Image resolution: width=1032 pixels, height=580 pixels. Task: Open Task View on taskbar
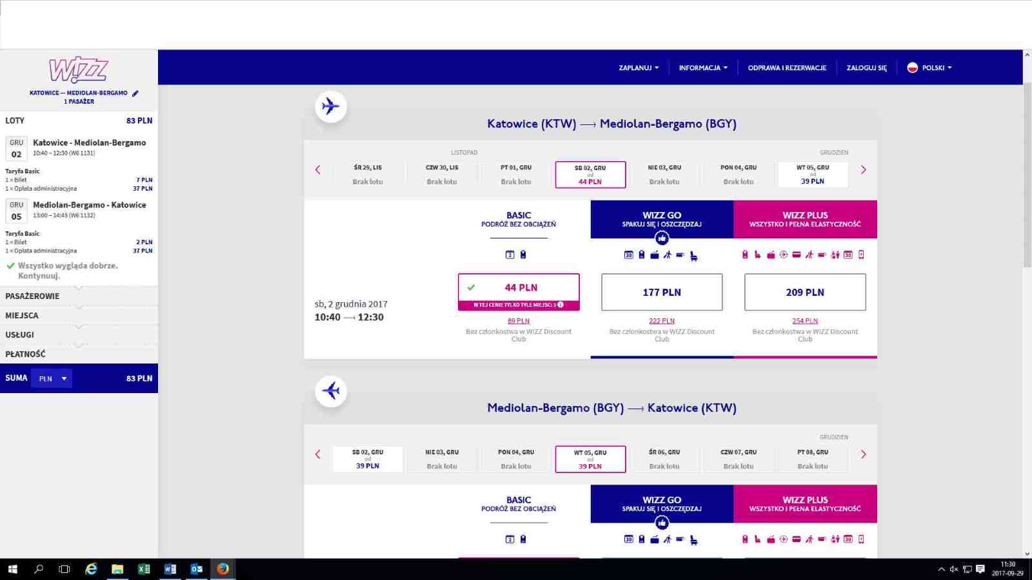pyautogui.click(x=64, y=569)
